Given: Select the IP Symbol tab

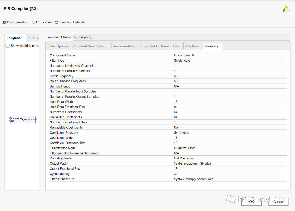Looking at the screenshot, I should pyautogui.click(x=14, y=38).
